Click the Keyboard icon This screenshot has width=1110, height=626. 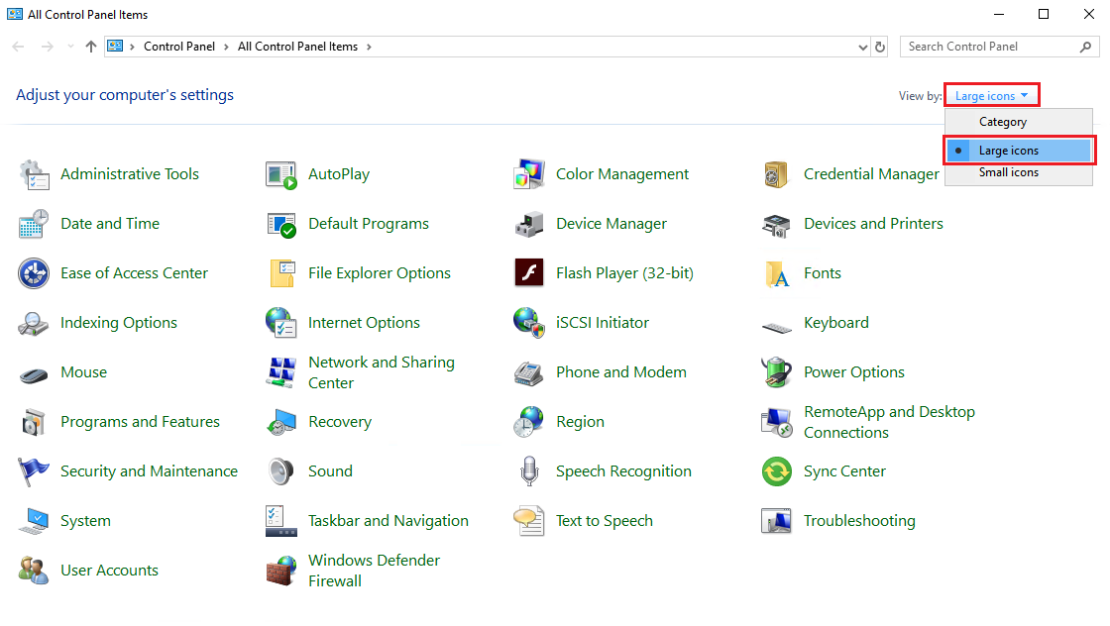click(x=777, y=327)
